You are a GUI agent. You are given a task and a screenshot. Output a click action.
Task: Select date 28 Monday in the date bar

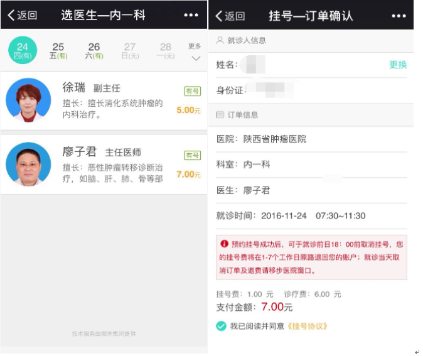click(x=166, y=51)
